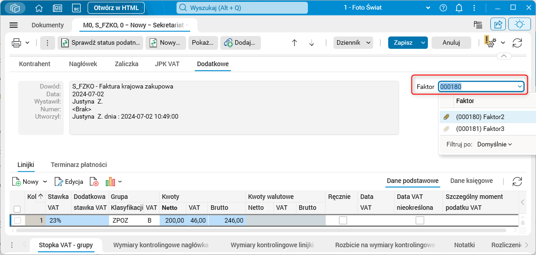Toggle Data VAT nieokreślona checkbox
This screenshot has width=536, height=255.
420,220
